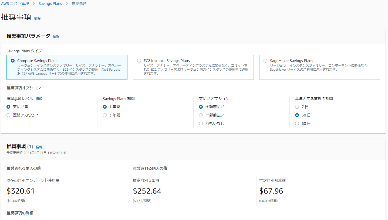Choose 前払いなし payment option
Screen dimensions: 388x220
[x=201, y=123]
